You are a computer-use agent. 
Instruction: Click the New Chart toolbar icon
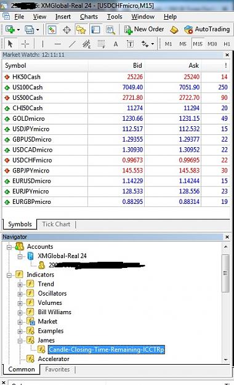[10, 30]
